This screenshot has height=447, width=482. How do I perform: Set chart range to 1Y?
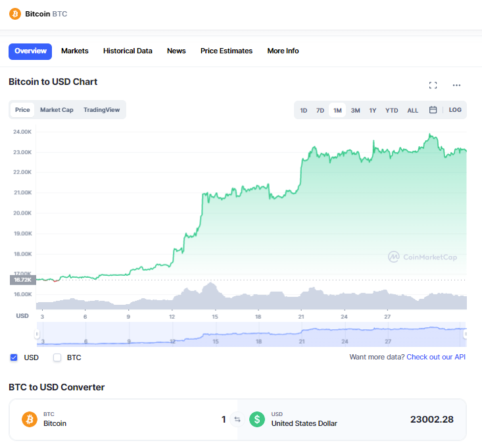tap(373, 110)
